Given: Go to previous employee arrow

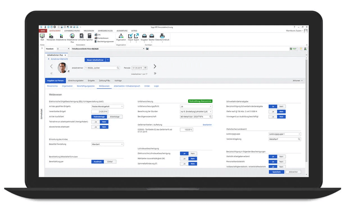Looking at the screenshot, I should click(51, 66).
